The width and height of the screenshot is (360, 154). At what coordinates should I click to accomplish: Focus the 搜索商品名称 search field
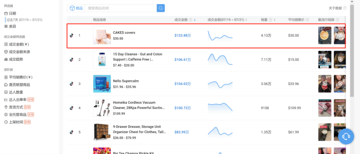(121, 8)
